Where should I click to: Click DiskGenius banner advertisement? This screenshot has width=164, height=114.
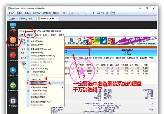[120, 41]
